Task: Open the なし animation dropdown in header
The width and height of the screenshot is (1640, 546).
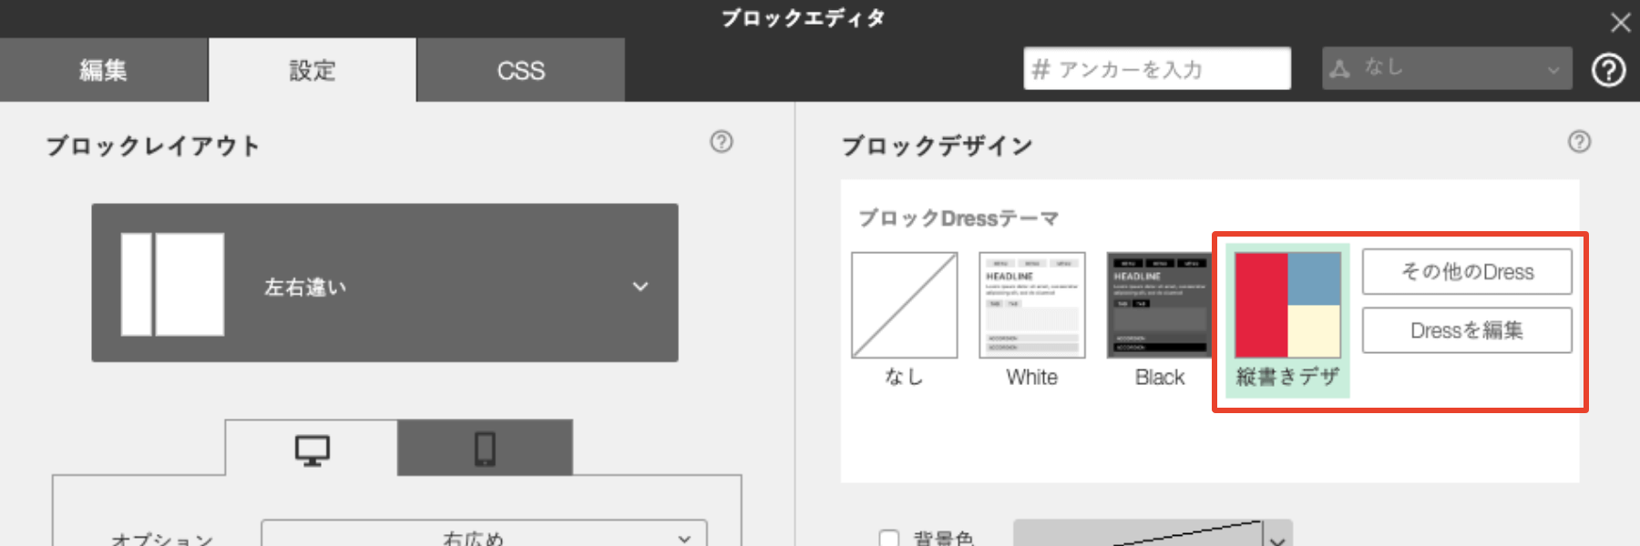Action: [1447, 69]
